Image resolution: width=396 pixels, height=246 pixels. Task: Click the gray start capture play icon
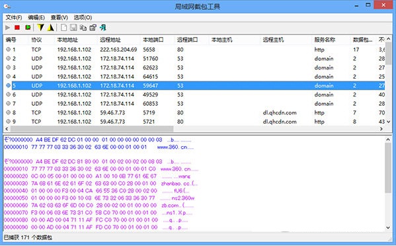[7, 28]
